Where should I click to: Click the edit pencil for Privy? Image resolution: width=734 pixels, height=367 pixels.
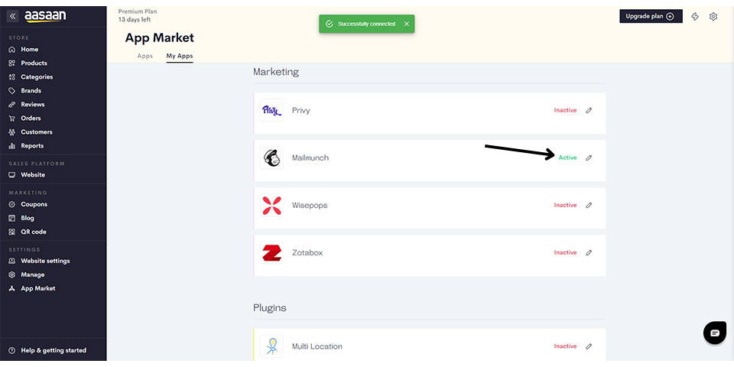pyautogui.click(x=589, y=110)
